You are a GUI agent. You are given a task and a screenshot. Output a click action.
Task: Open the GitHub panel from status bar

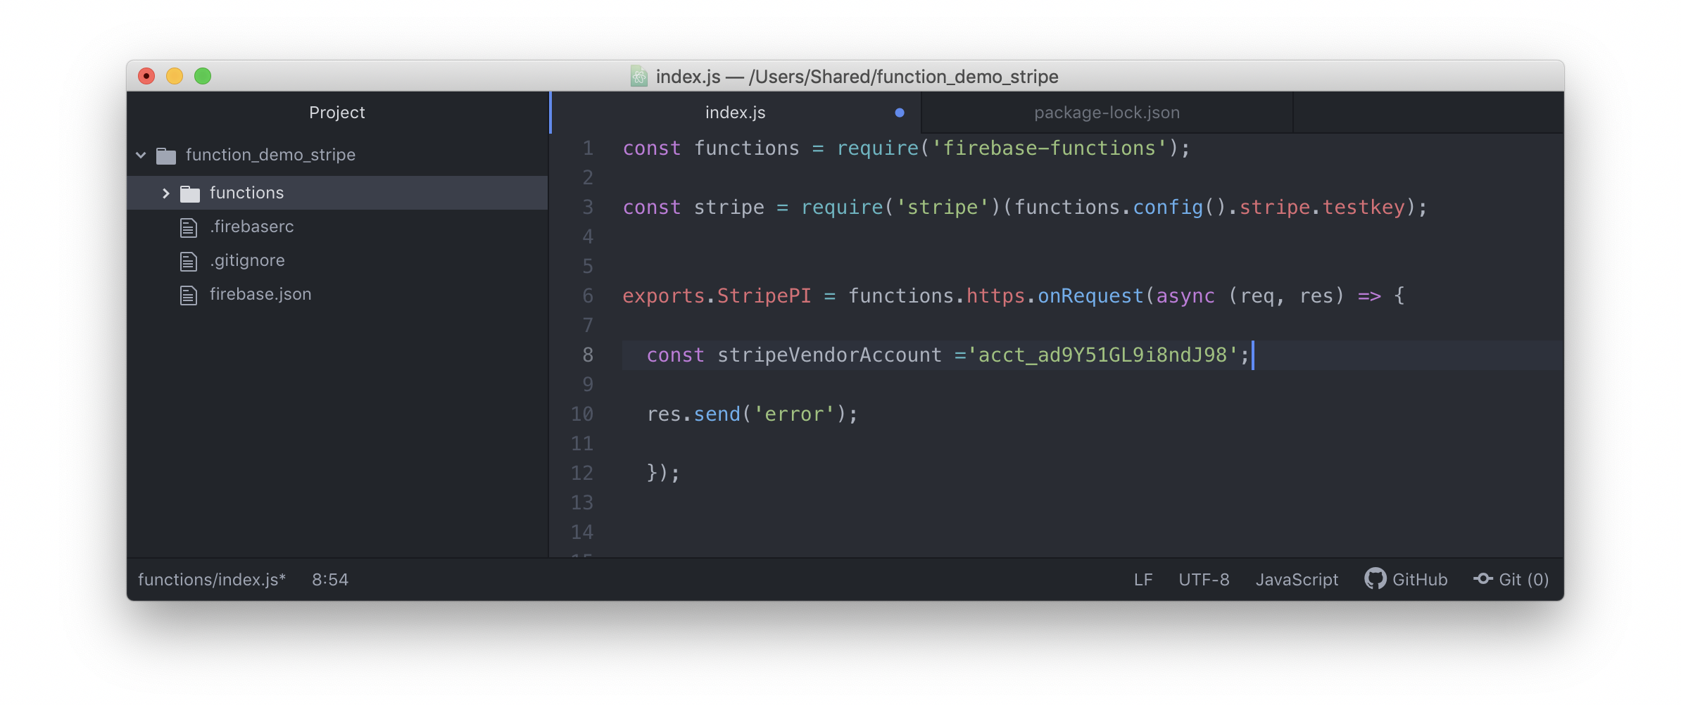pos(1420,579)
